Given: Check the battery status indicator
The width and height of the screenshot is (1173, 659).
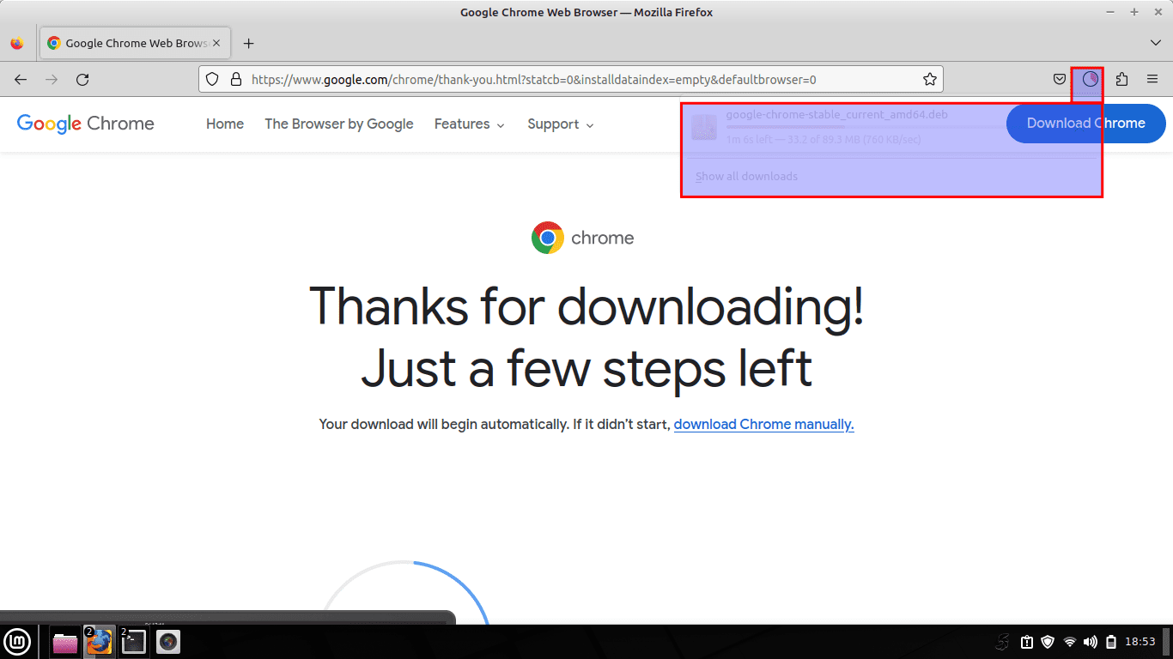Looking at the screenshot, I should pos(1111,641).
